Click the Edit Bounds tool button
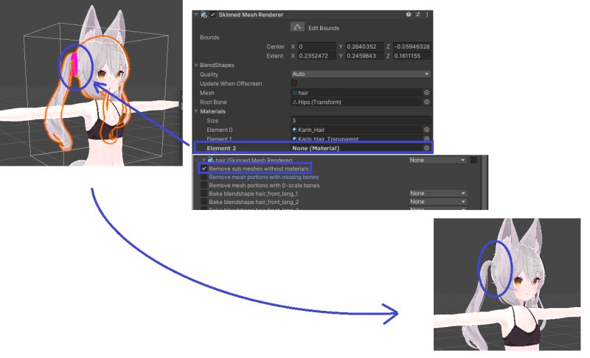 [x=297, y=27]
